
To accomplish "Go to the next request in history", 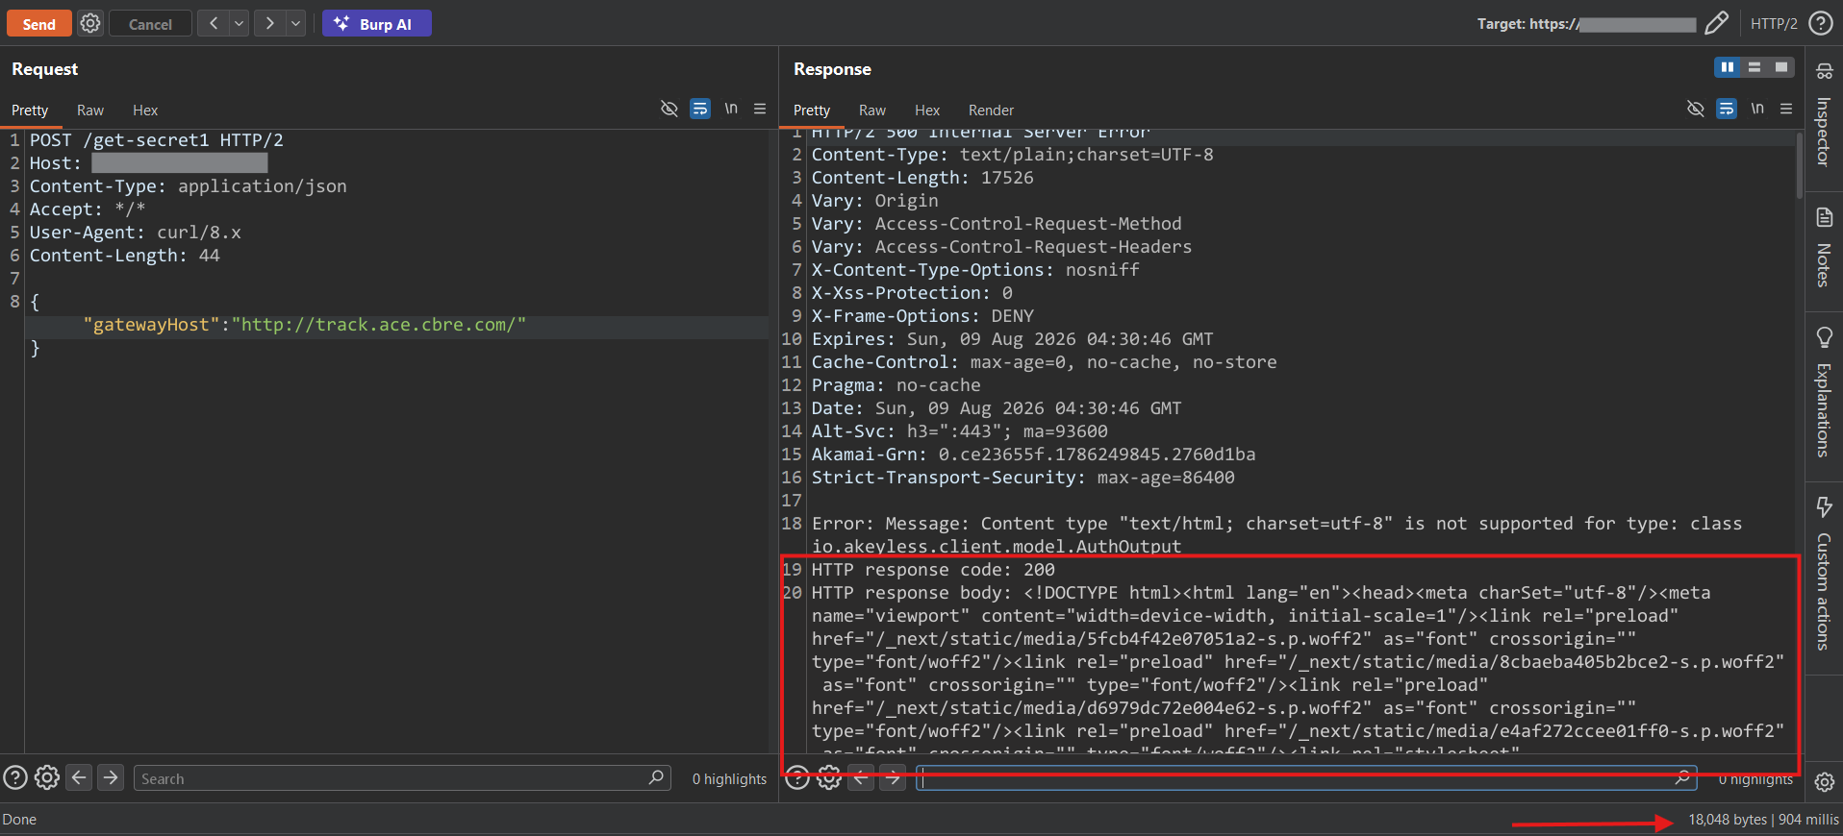I will (x=270, y=23).
